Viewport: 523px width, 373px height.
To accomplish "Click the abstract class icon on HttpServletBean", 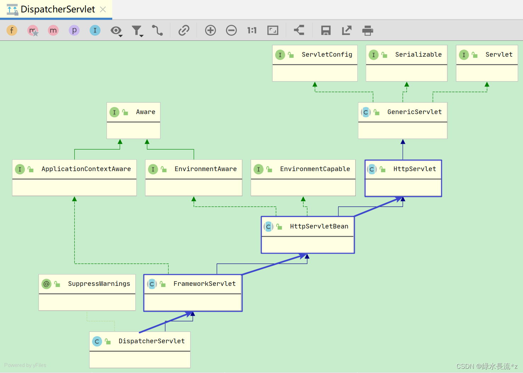I will [268, 227].
